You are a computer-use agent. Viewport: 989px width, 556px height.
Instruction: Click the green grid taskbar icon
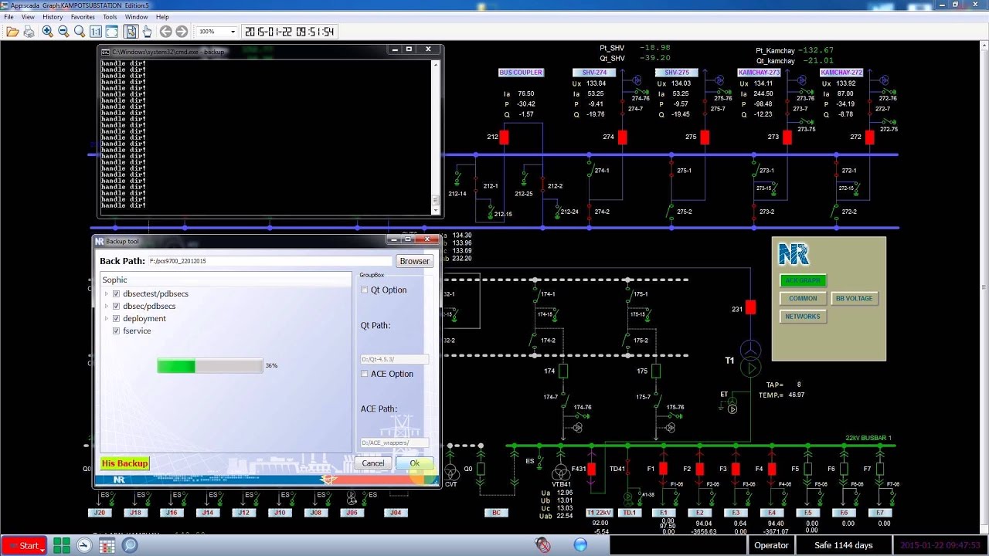pos(62,545)
